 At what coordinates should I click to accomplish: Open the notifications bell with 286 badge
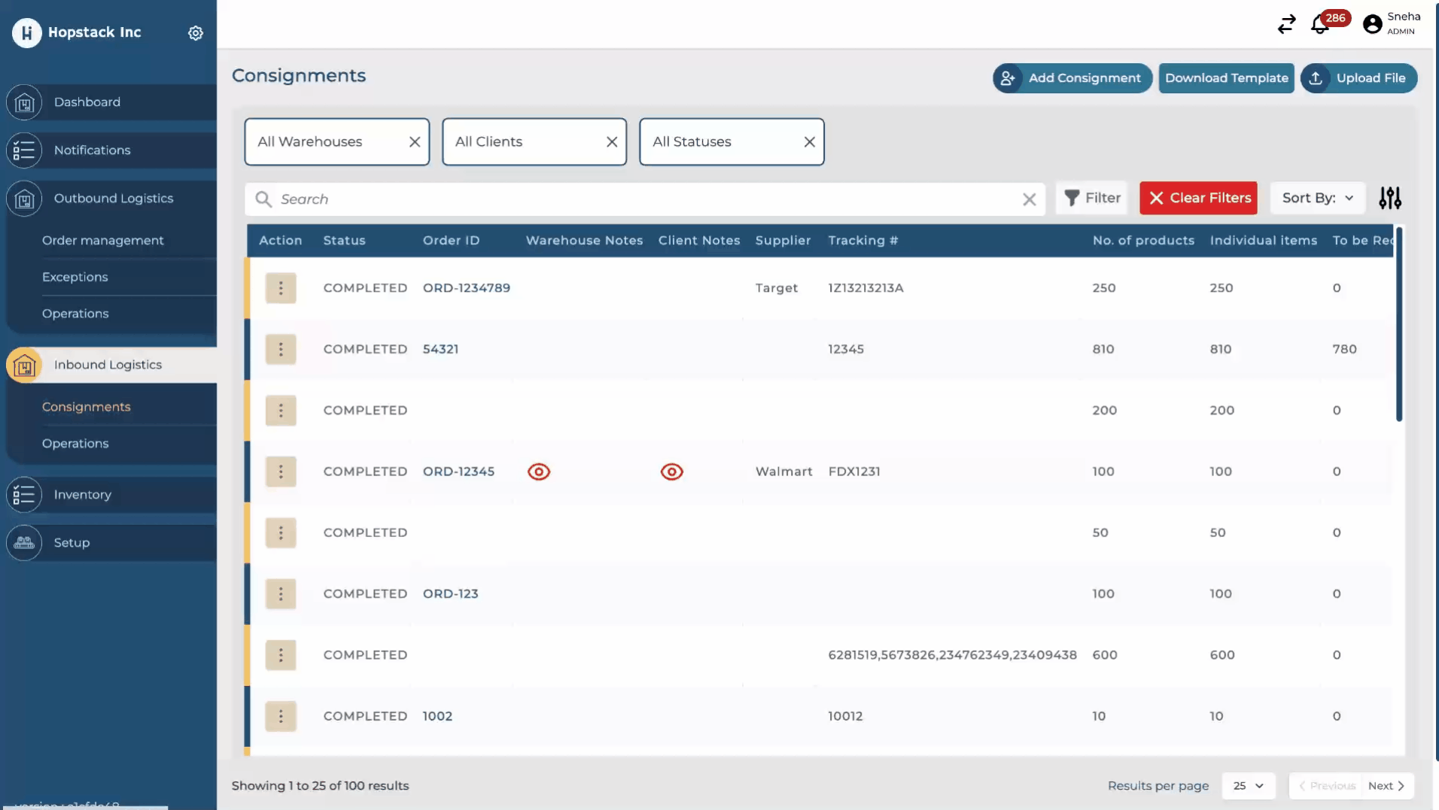pyautogui.click(x=1320, y=25)
